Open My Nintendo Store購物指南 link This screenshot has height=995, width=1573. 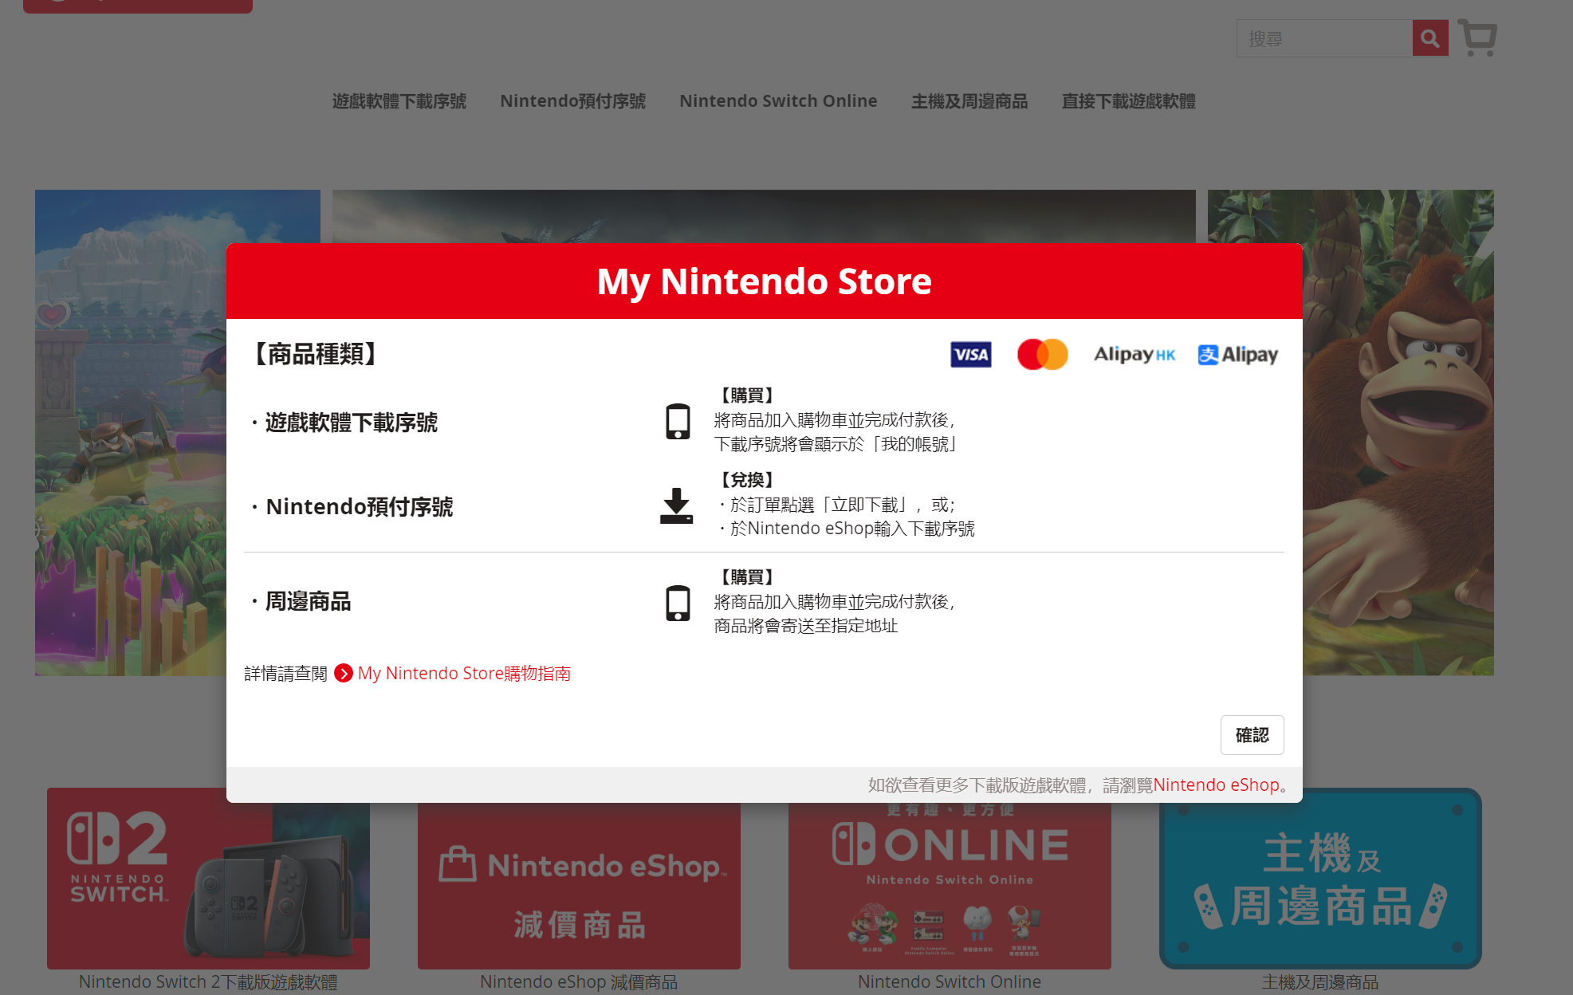(464, 674)
